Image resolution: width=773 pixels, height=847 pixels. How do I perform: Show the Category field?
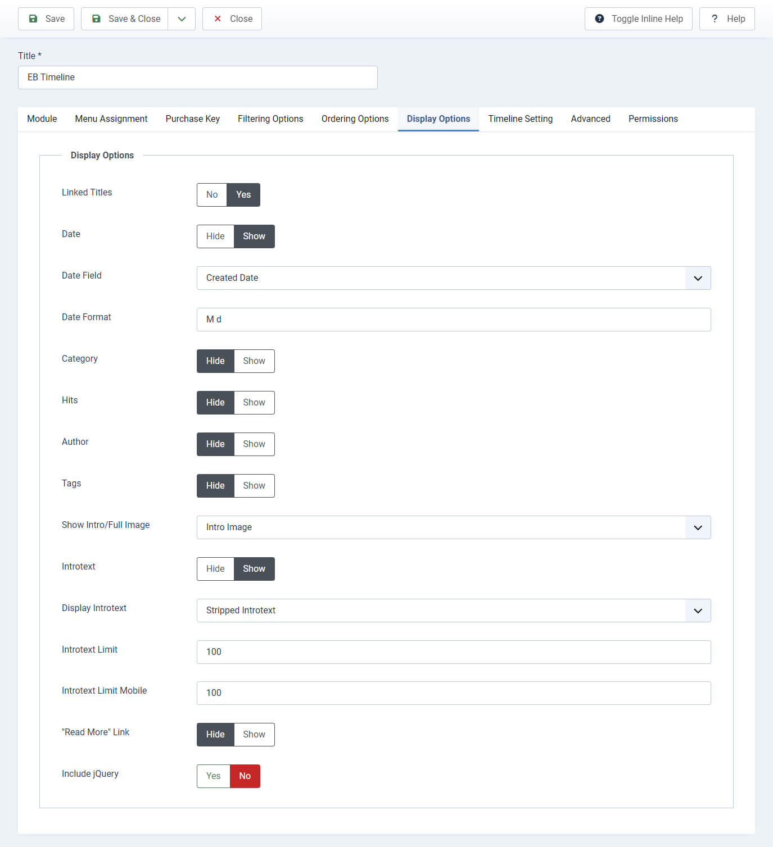[x=254, y=361]
